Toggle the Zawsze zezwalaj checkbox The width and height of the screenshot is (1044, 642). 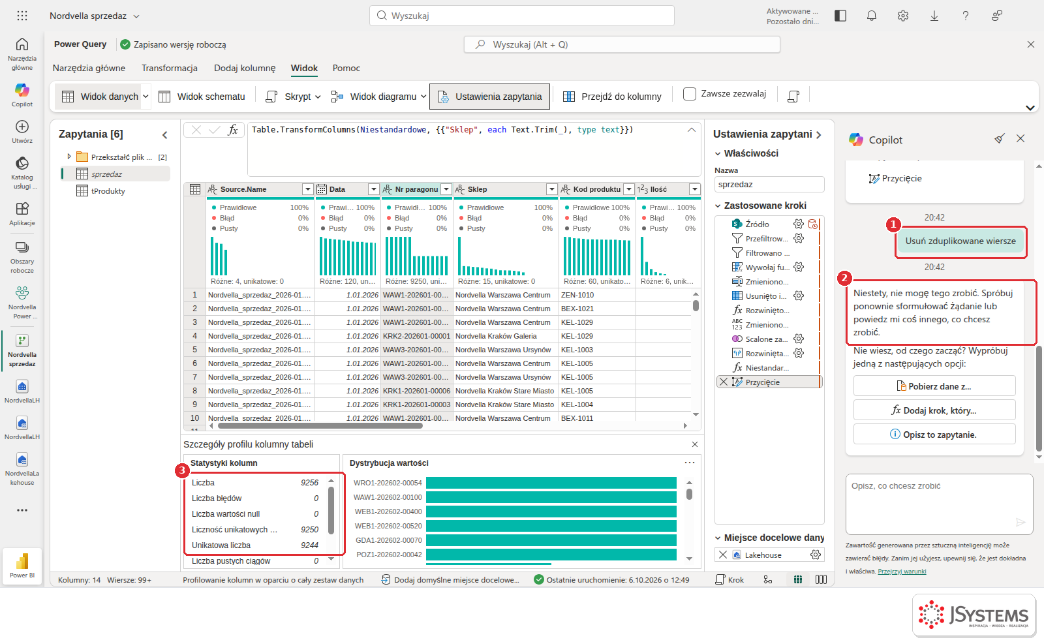tap(690, 94)
